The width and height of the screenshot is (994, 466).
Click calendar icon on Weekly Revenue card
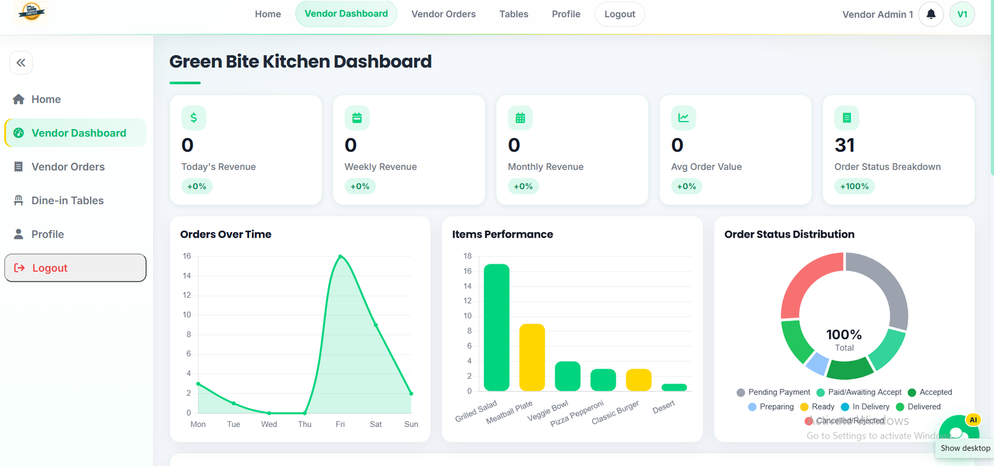click(x=357, y=118)
